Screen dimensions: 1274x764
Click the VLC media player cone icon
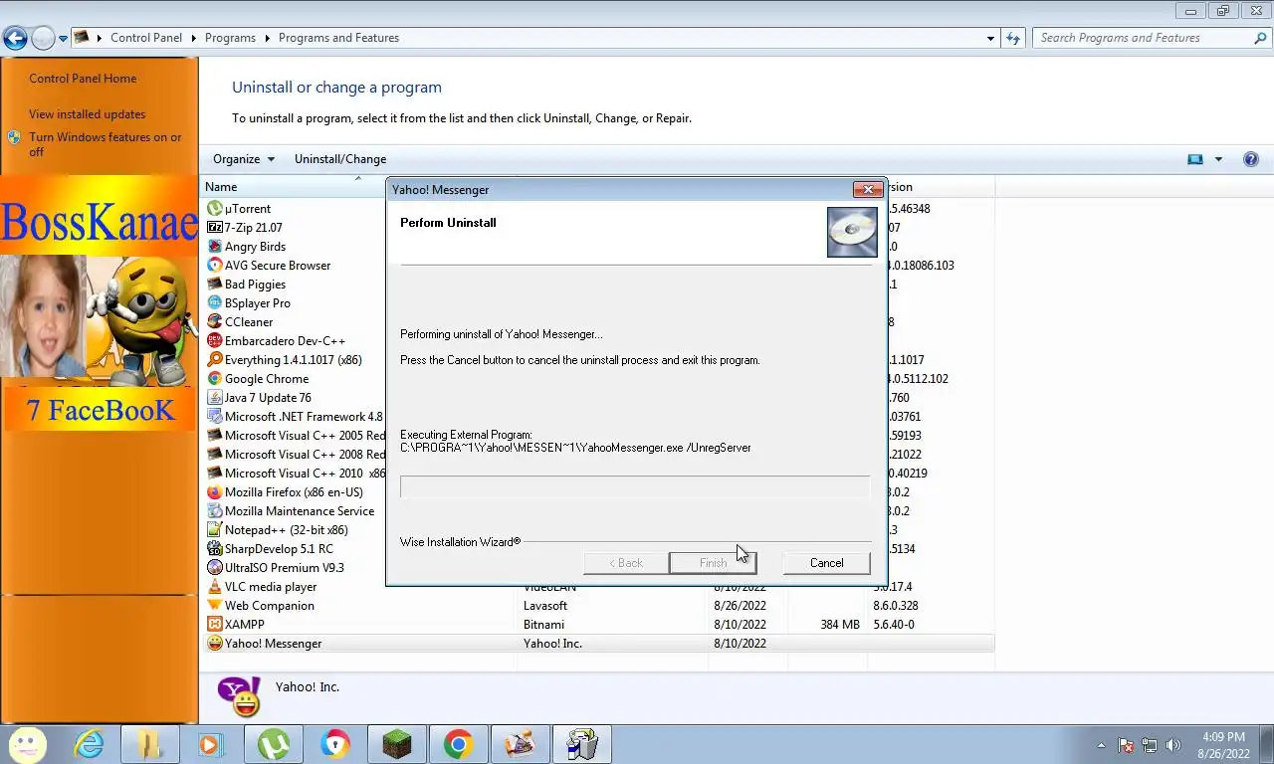214,587
